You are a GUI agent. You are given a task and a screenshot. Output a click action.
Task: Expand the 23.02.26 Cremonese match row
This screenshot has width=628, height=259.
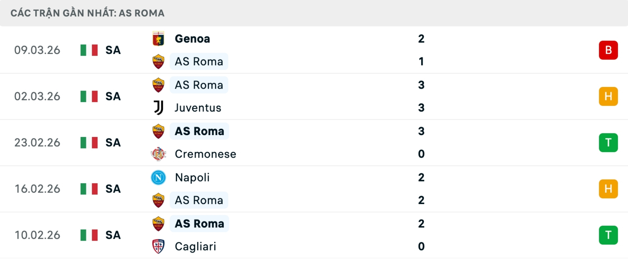[314, 143]
